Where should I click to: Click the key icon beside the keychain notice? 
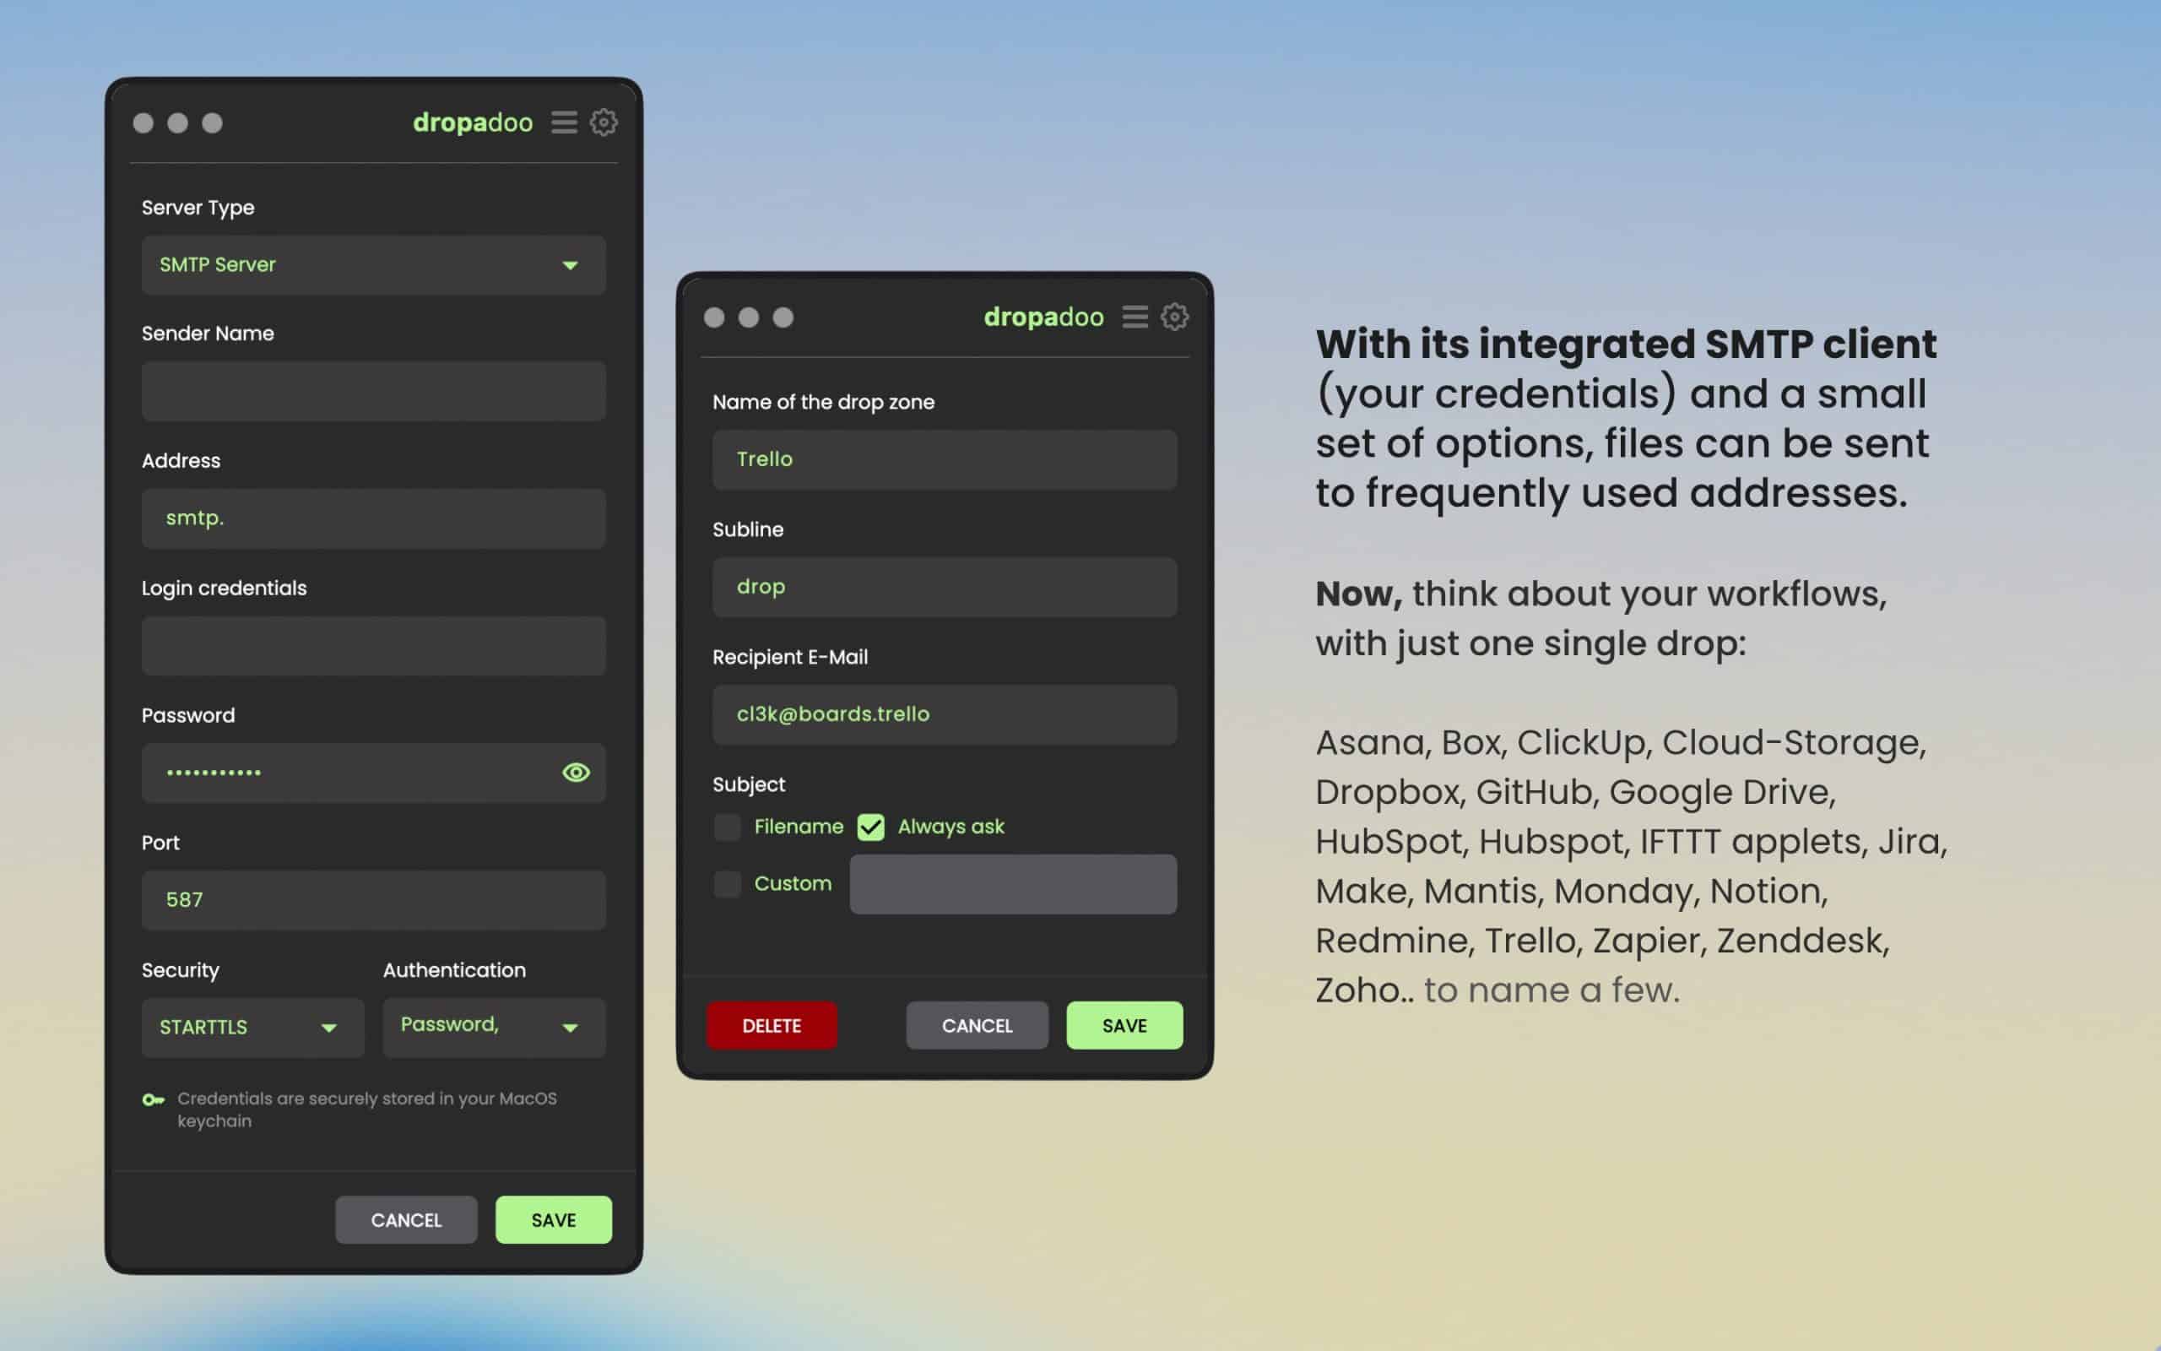tap(154, 1101)
